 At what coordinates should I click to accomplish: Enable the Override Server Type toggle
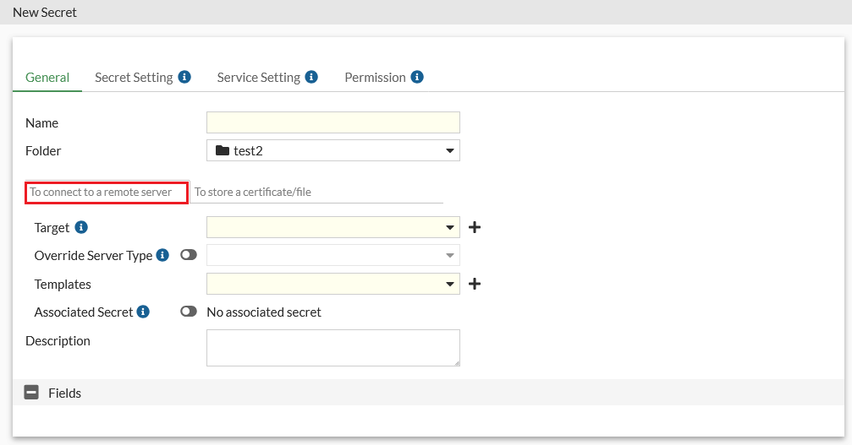pos(189,255)
